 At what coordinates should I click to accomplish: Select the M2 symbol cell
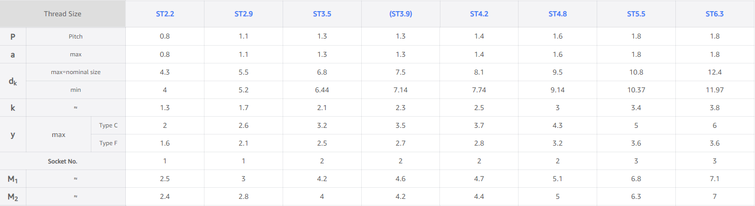(x=13, y=196)
